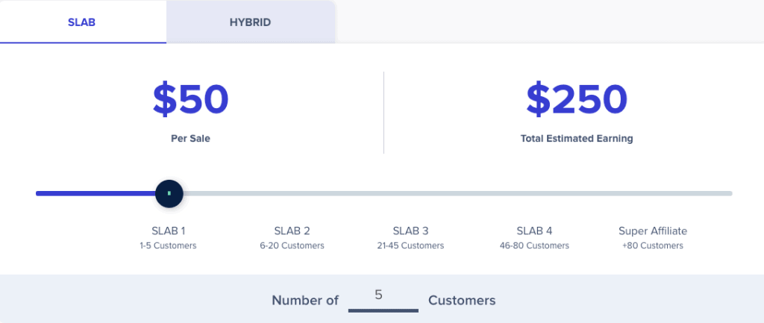Select the SLAB 4 label
This screenshot has width=764, height=323.
tap(534, 231)
